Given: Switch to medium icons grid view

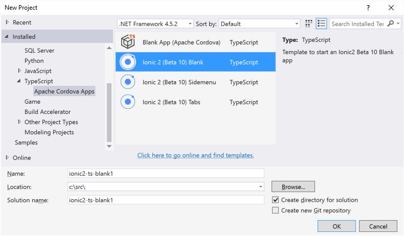Looking at the screenshot, I should 308,23.
